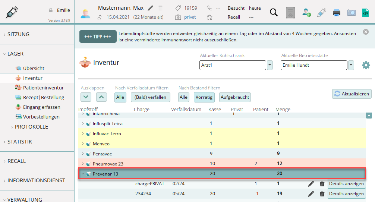Collapse the Prevenar 13 row
The width and height of the screenshot is (375, 202).
83,174
